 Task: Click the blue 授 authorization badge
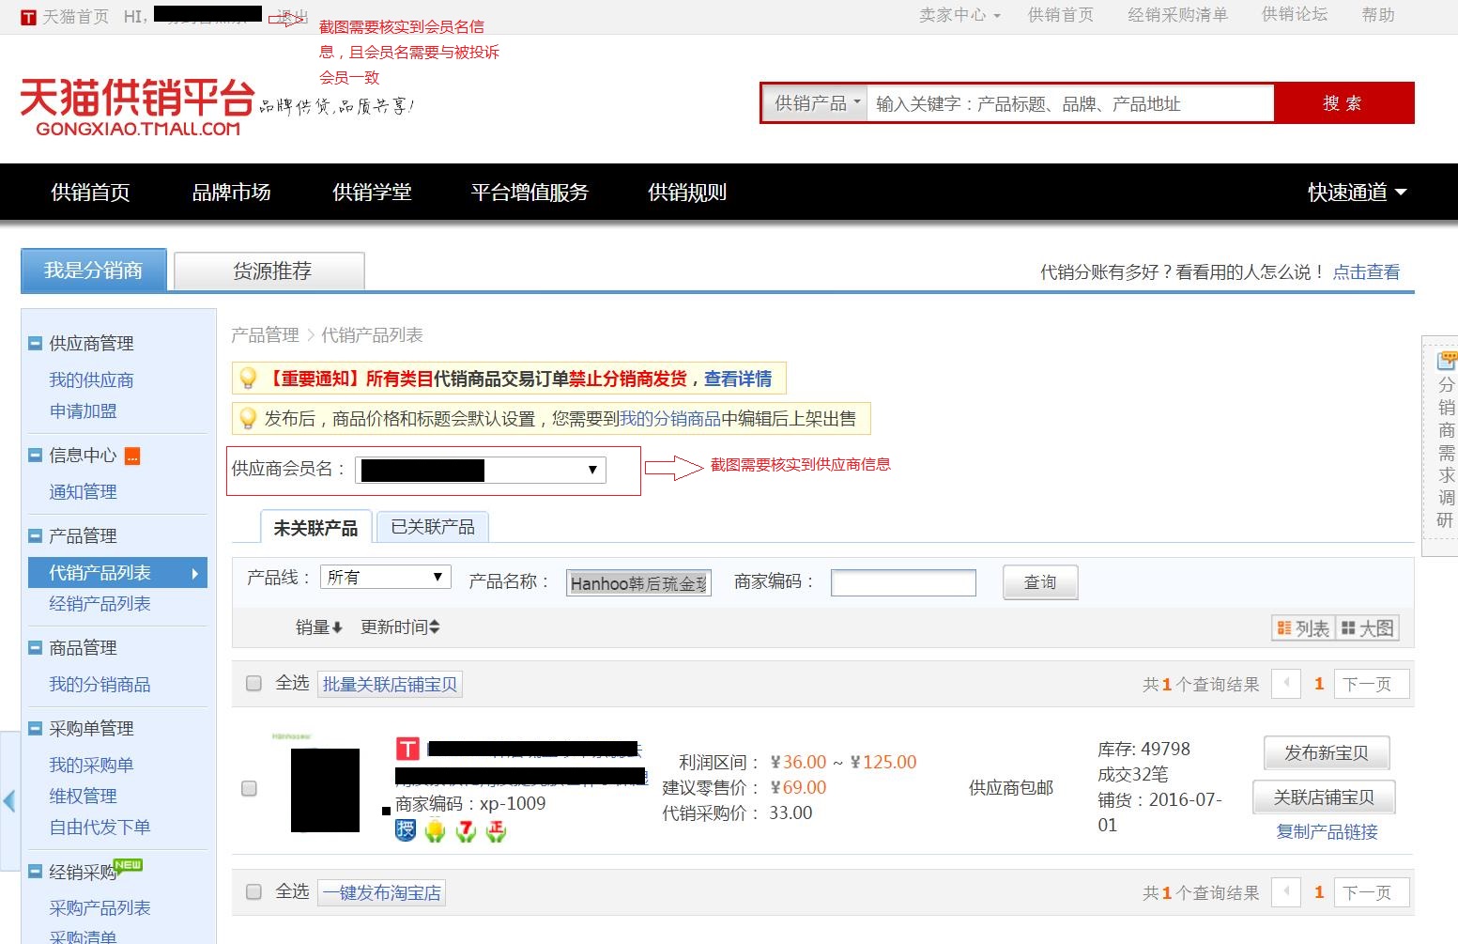coord(406,829)
